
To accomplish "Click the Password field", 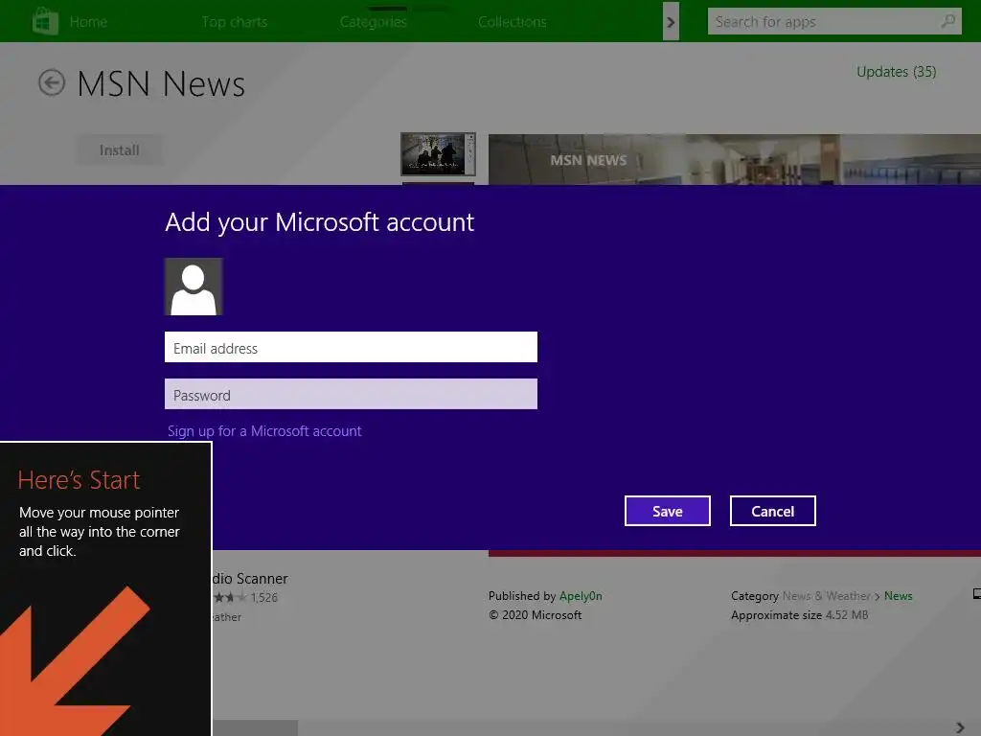I will [351, 394].
